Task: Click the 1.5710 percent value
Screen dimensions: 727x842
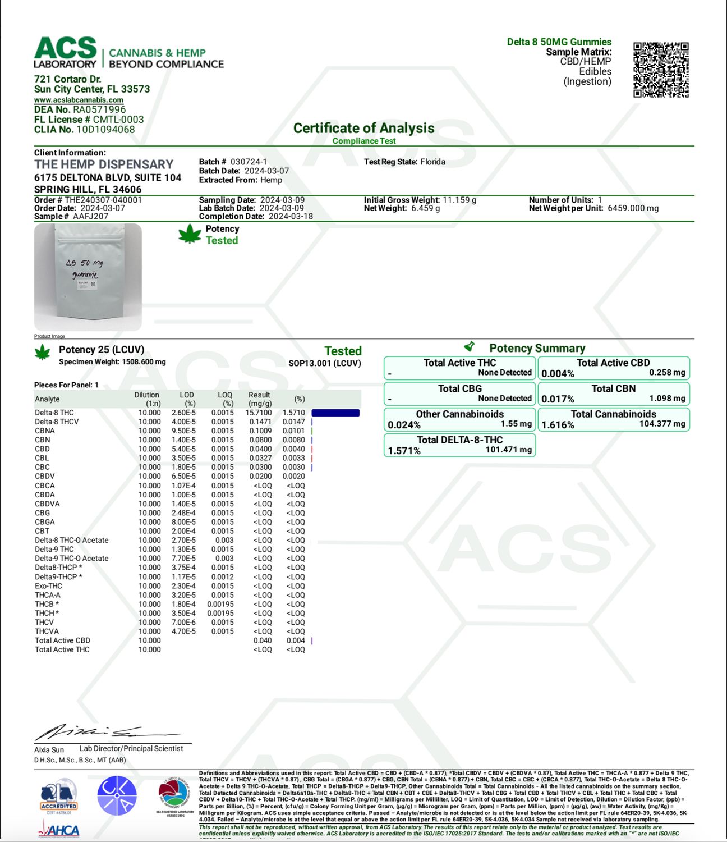Action: coord(294,413)
